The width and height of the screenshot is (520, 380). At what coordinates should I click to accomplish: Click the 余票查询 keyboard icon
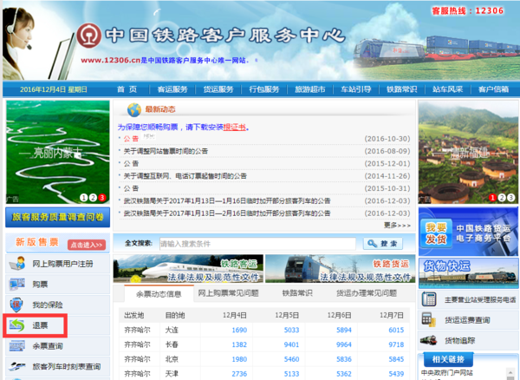(x=17, y=346)
